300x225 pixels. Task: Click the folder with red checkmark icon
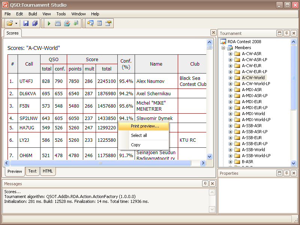click(x=67, y=23)
